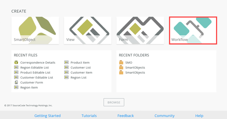Click the Product Item view icon
This screenshot has height=119, width=227.
coord(66,63)
